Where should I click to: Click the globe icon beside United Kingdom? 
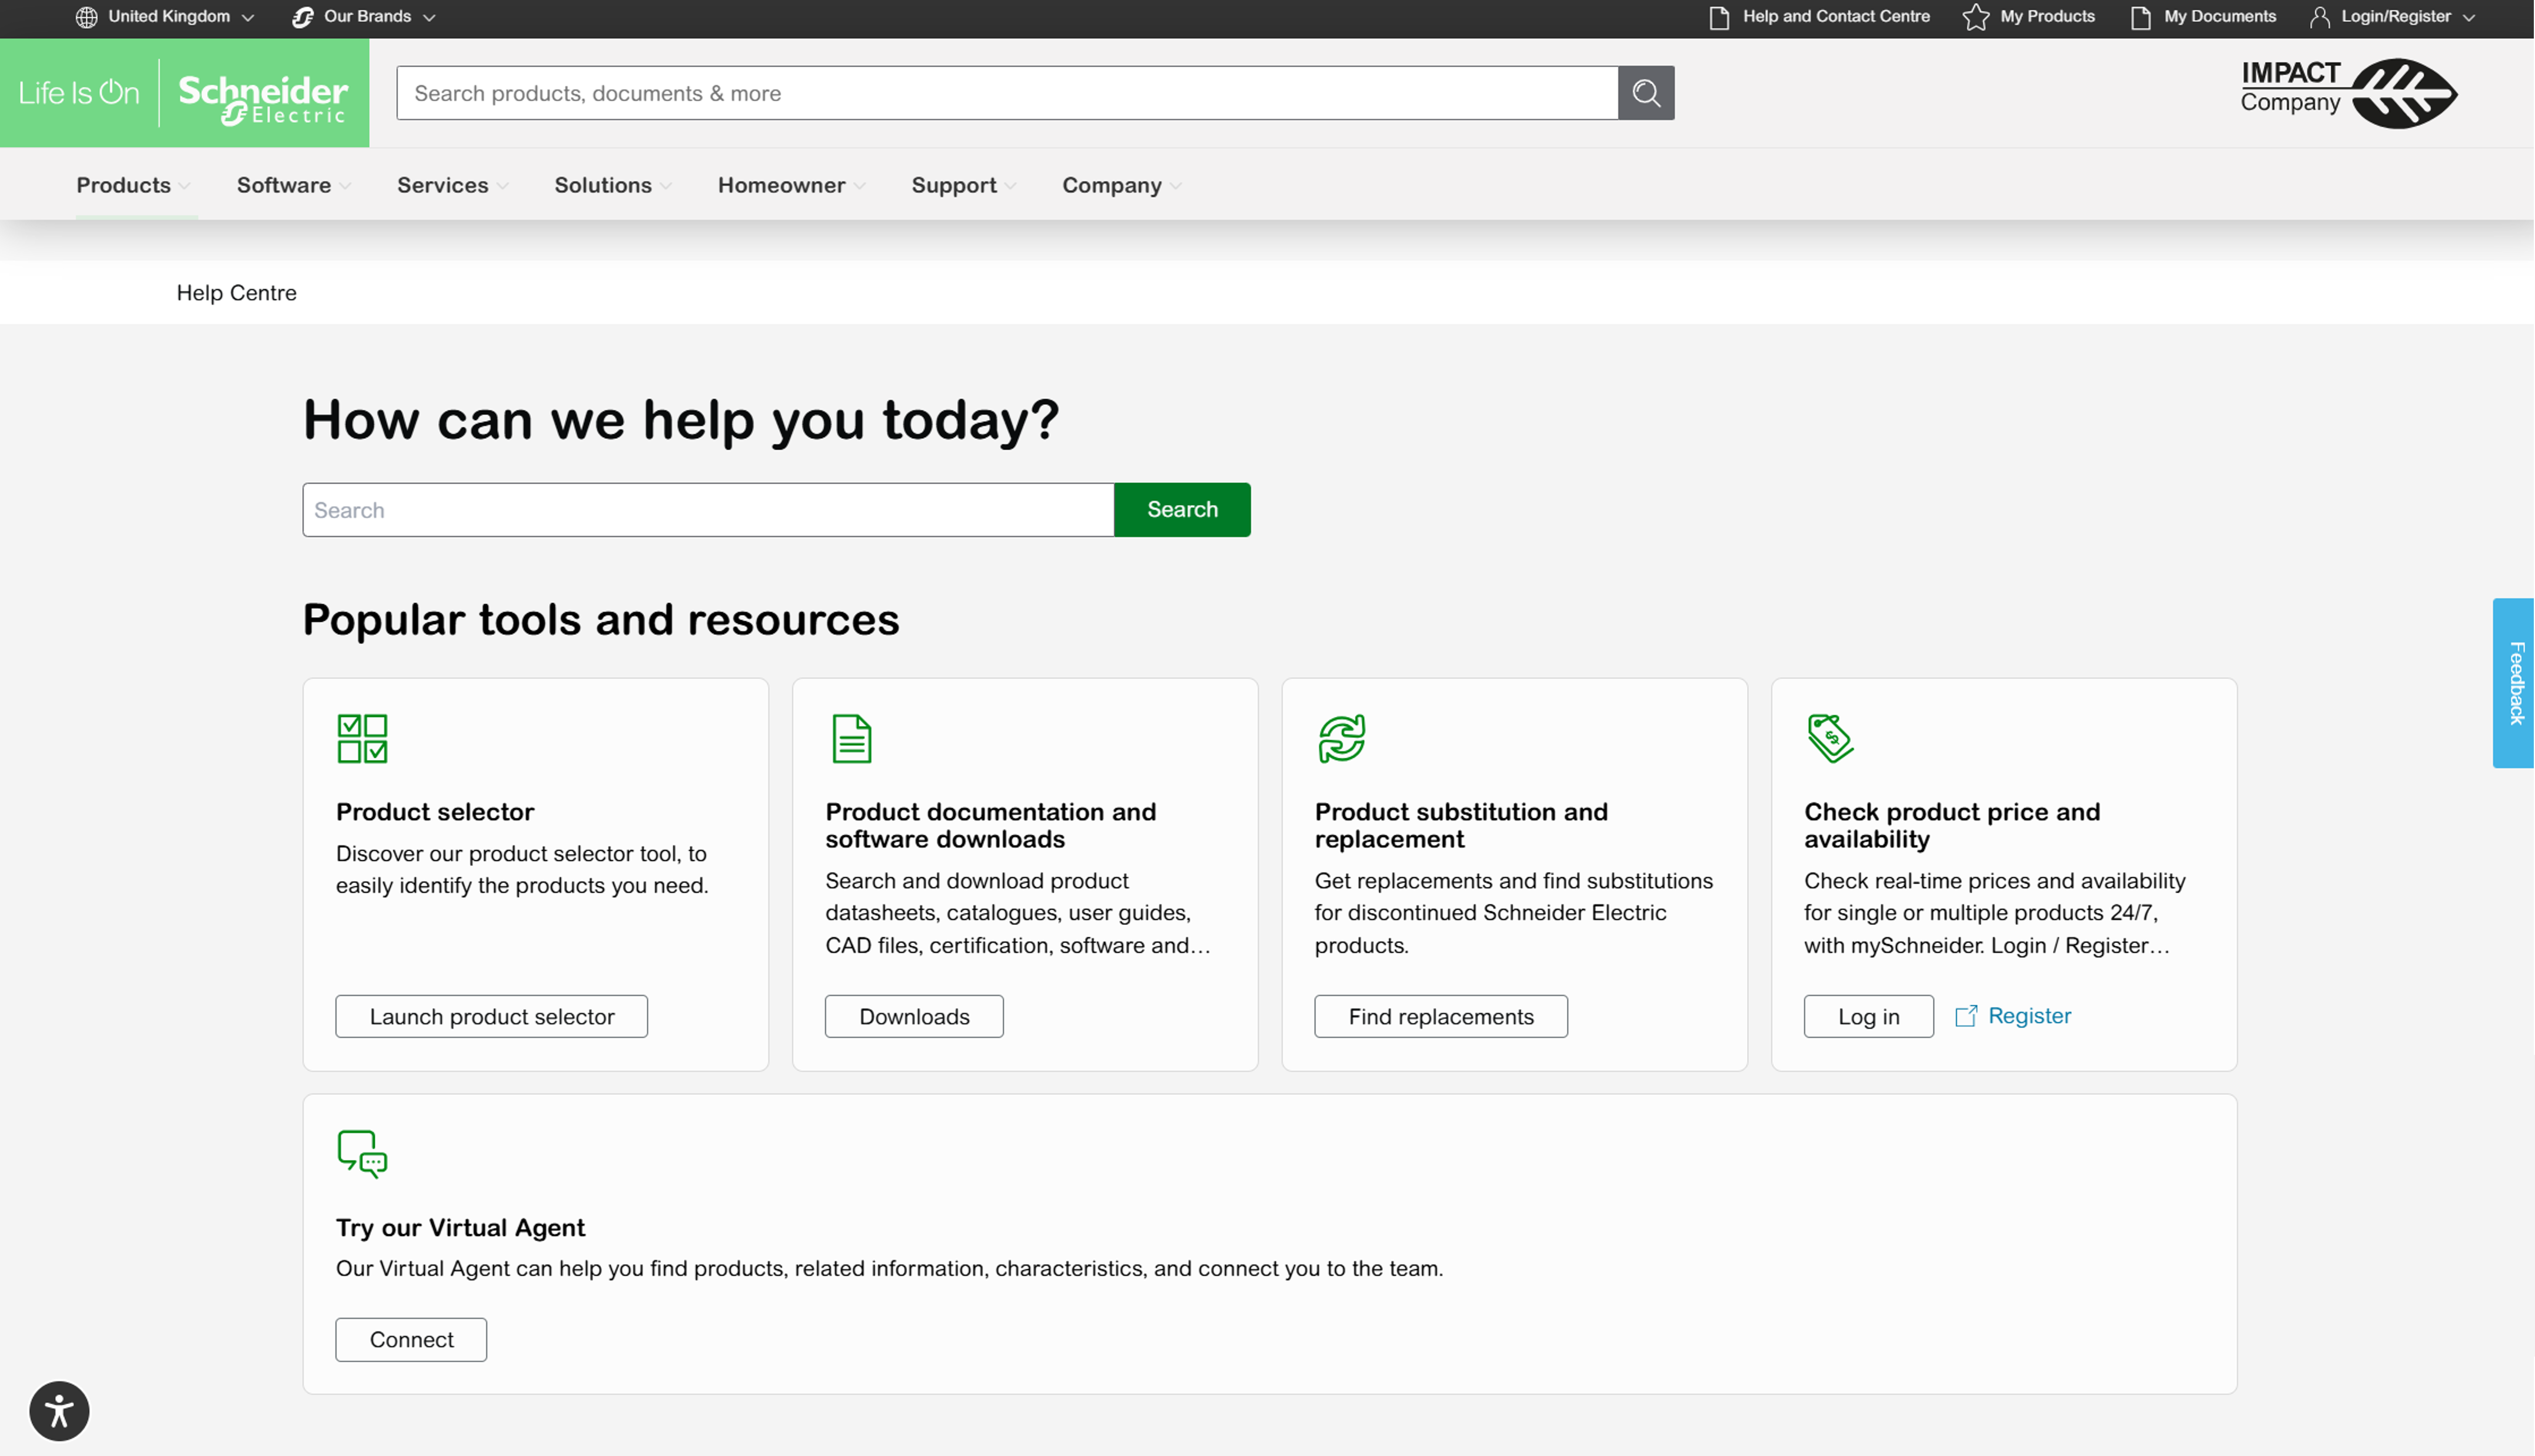(x=87, y=17)
